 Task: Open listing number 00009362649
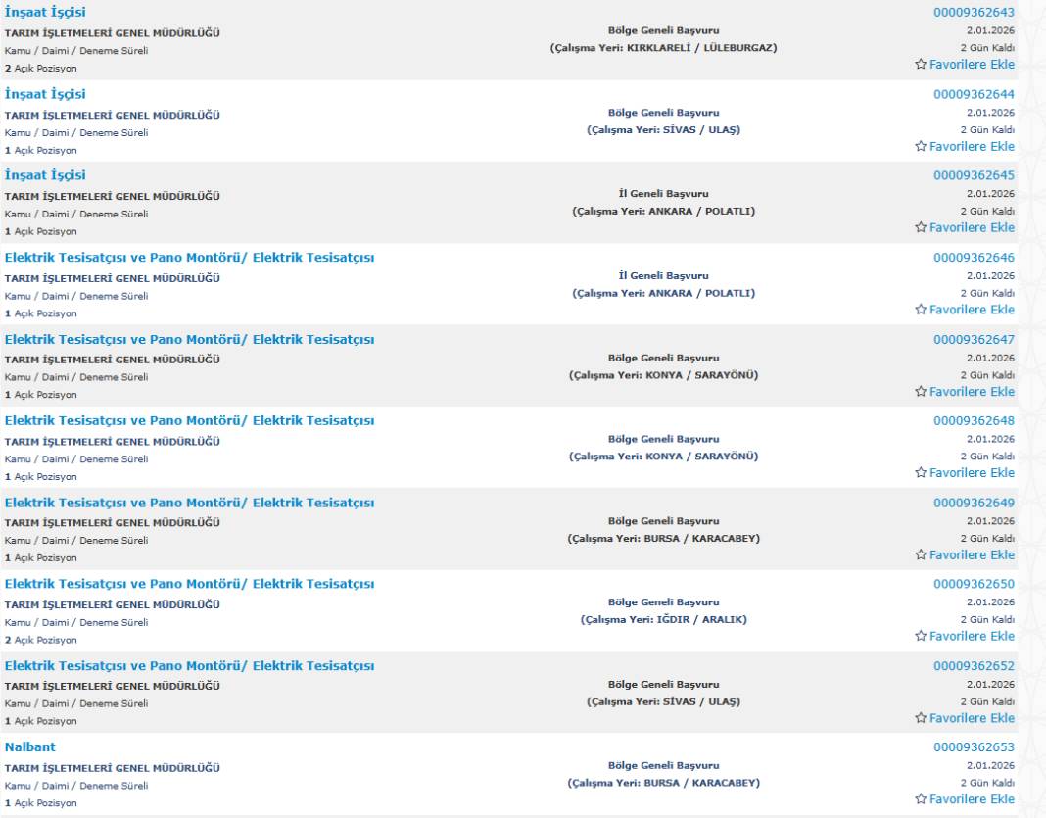974,503
